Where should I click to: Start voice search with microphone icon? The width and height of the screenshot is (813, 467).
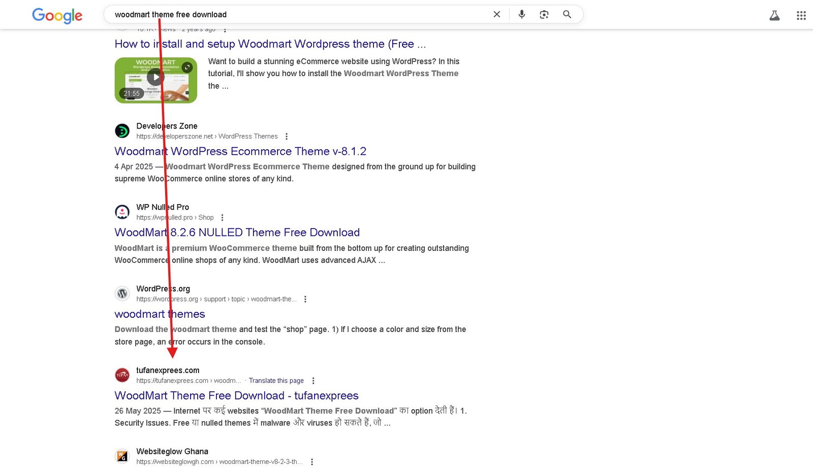tap(522, 14)
